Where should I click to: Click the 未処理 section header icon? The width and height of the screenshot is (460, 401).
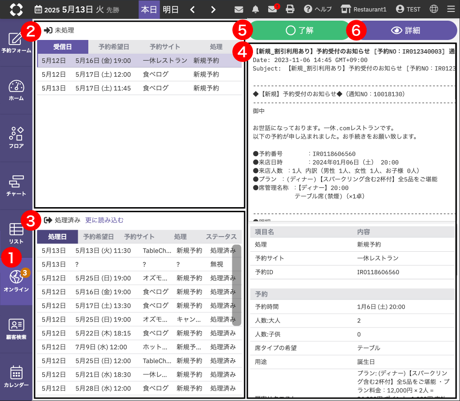pyautogui.click(x=48, y=30)
